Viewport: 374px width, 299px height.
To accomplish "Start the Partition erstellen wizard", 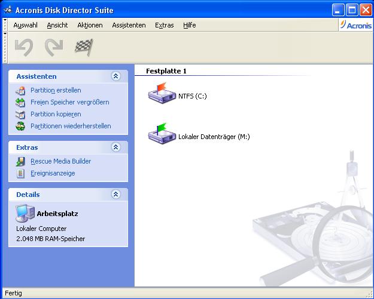I will 56,90.
